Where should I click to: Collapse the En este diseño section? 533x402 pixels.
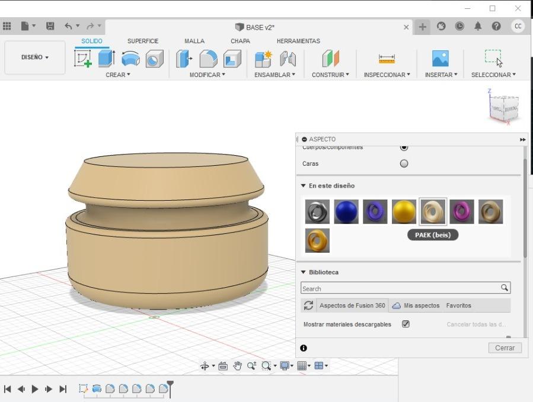coord(304,186)
